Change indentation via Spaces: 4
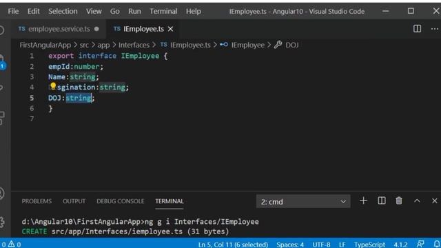 click(x=290, y=245)
